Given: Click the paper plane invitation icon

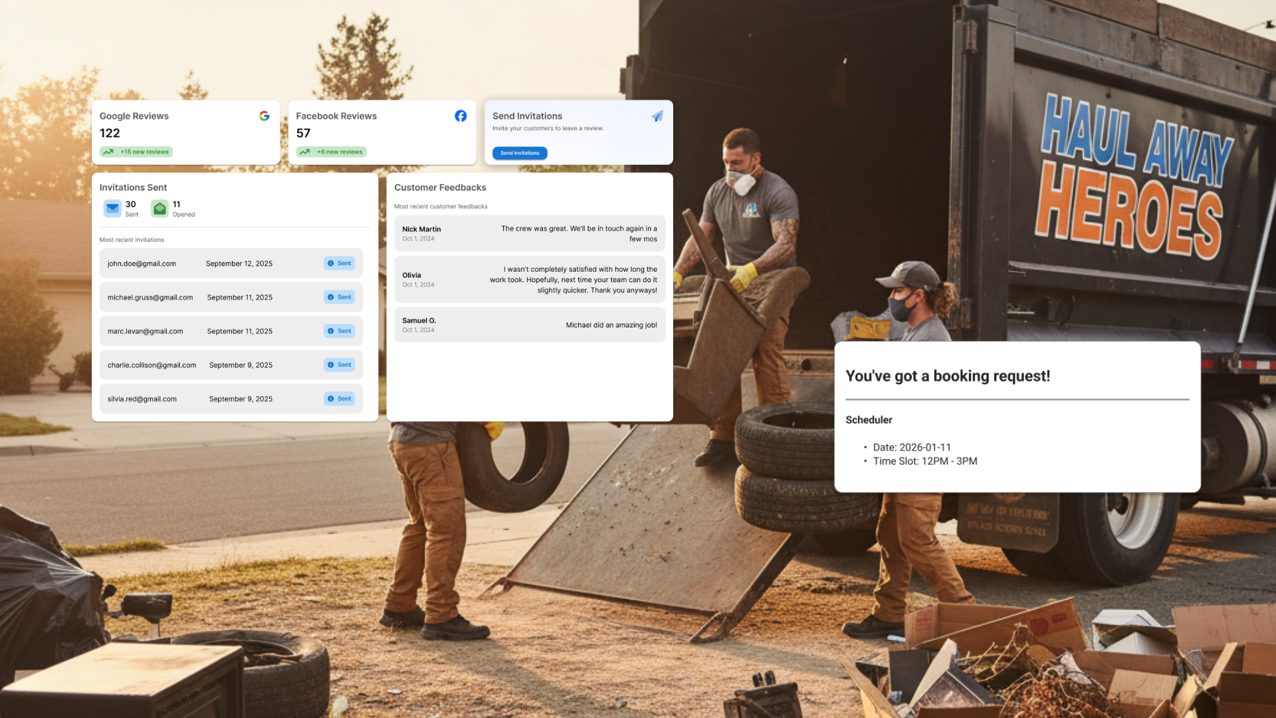Looking at the screenshot, I should [x=657, y=116].
